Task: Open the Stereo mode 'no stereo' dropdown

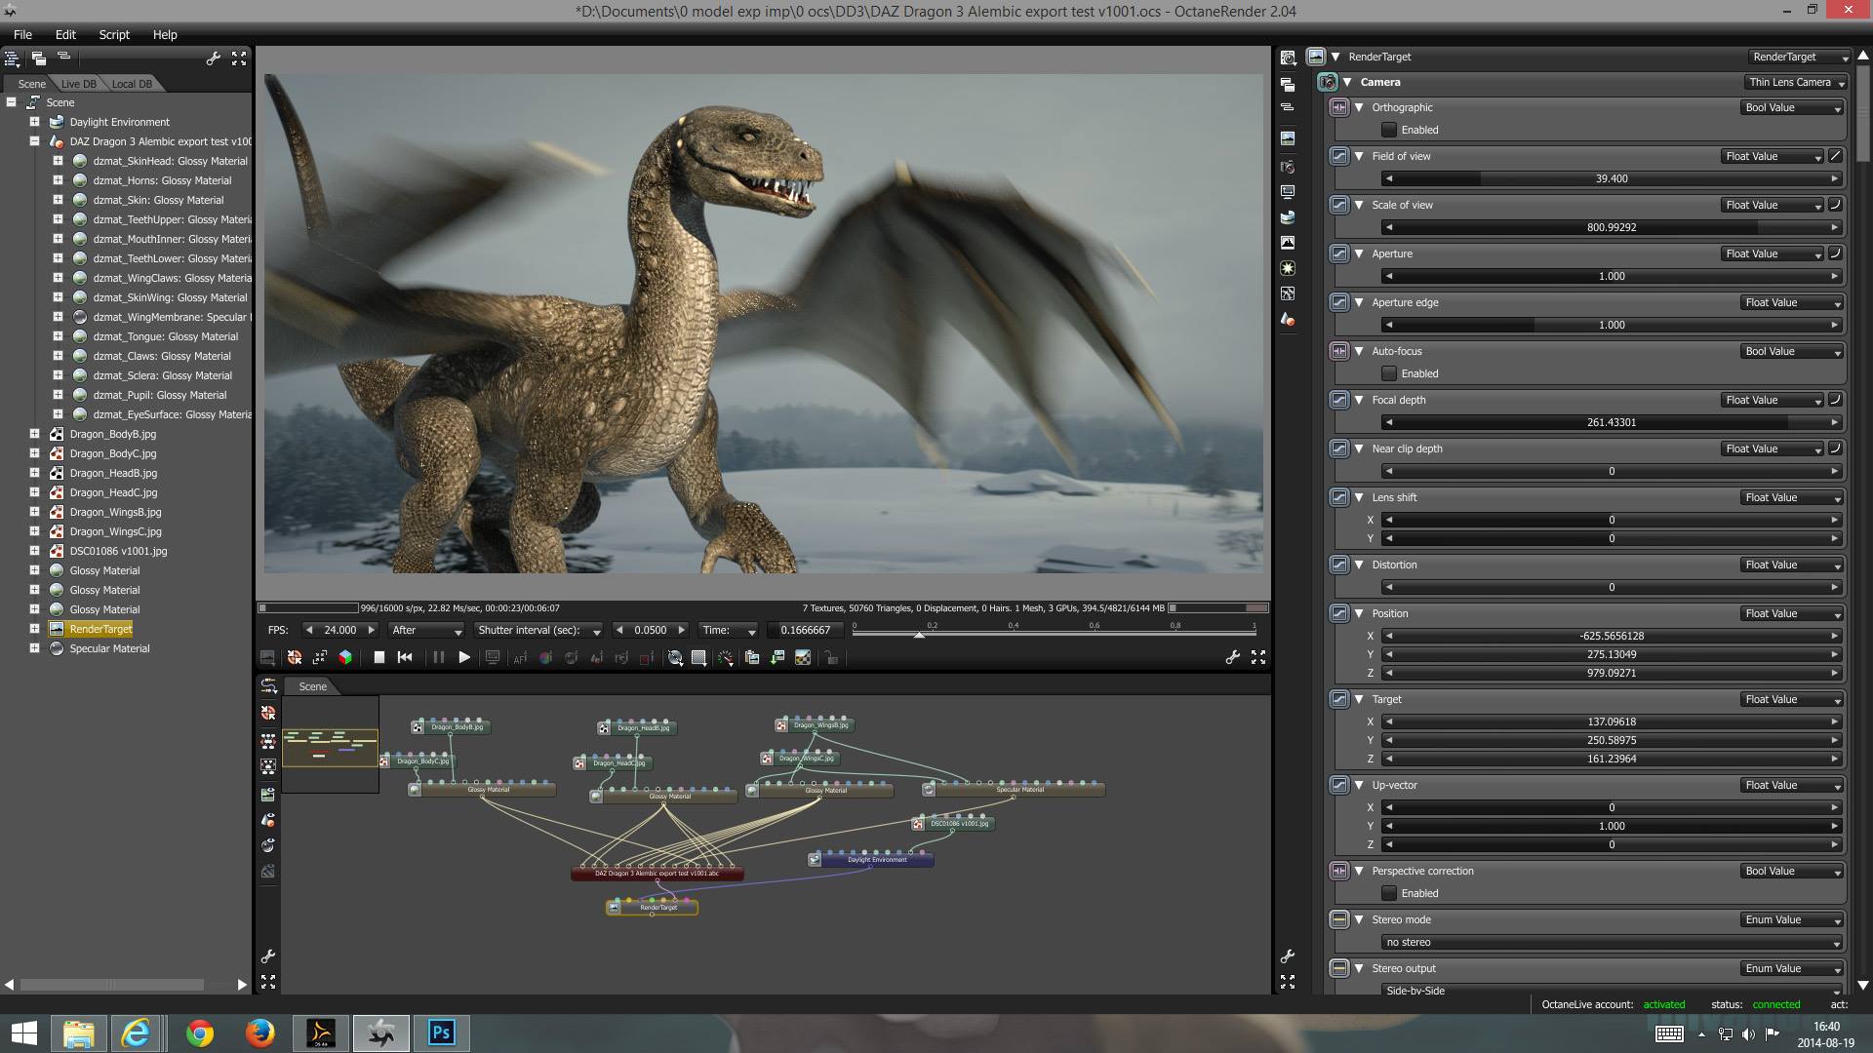Action: tap(1610, 943)
